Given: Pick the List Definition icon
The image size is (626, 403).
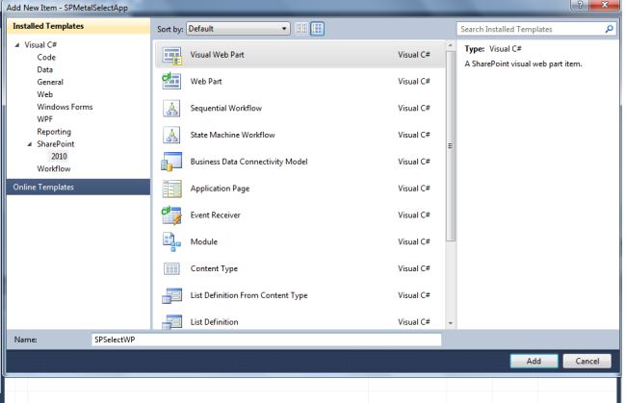Looking at the screenshot, I should click(172, 321).
